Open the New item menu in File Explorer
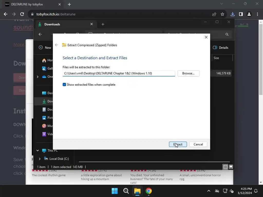The height and width of the screenshot is (197, 263). click(45, 47)
